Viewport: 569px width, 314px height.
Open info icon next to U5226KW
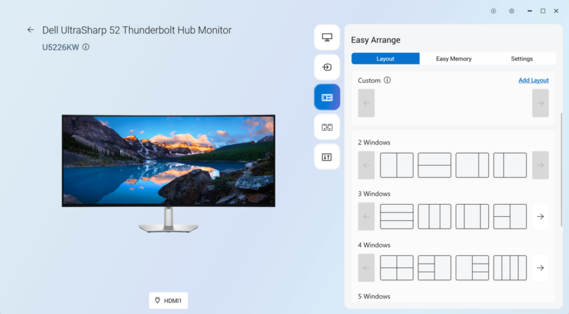tap(86, 47)
